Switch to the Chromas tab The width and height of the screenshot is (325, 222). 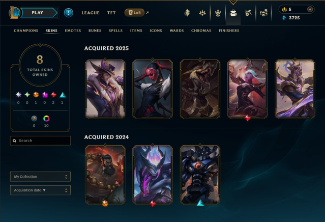click(x=201, y=31)
